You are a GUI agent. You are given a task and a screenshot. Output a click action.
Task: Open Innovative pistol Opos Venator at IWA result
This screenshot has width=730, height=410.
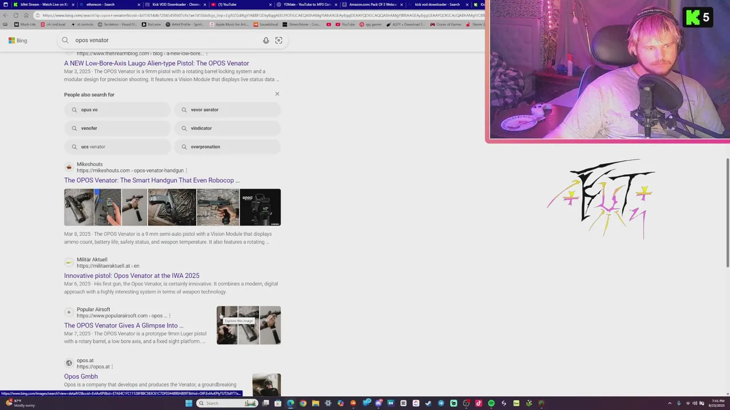(132, 276)
